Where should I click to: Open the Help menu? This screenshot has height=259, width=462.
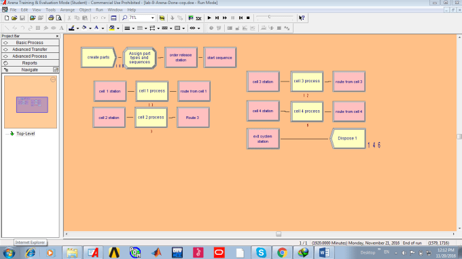[x=131, y=10]
